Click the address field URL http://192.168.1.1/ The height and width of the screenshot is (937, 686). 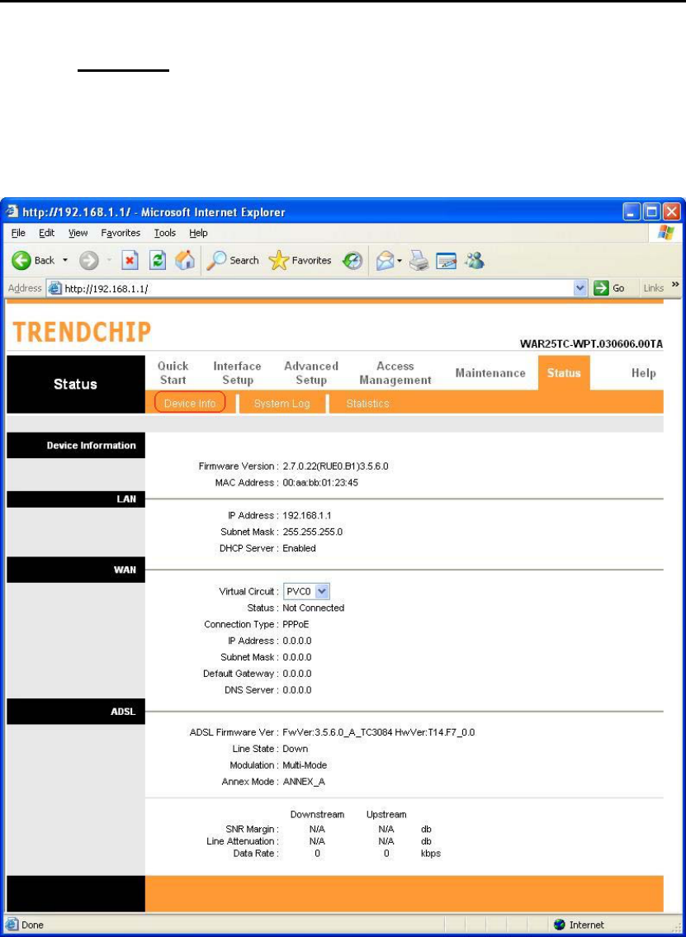(x=106, y=289)
